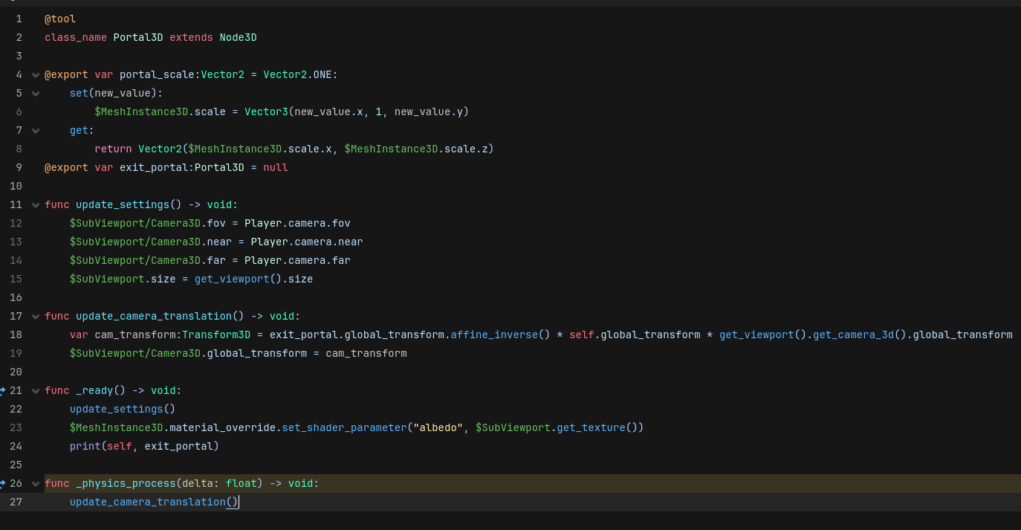1021x530 pixels.
Task: Fold the set(new_value) setter block
Action: coord(36,93)
